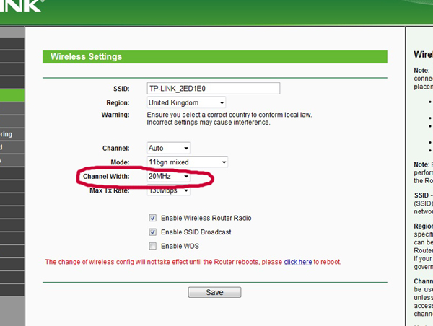Click the bold help panel heading on right
Screen dimensions: 433x326
[422, 55]
